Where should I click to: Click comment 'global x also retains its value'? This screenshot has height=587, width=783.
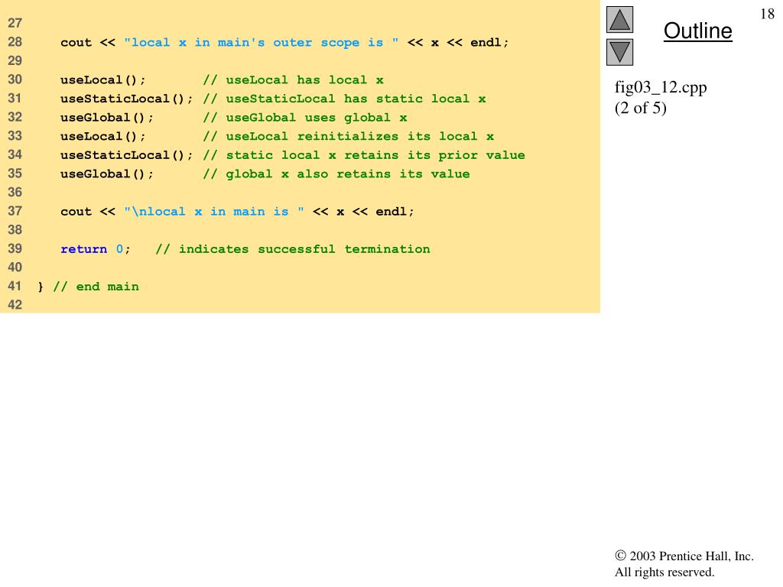(336, 174)
